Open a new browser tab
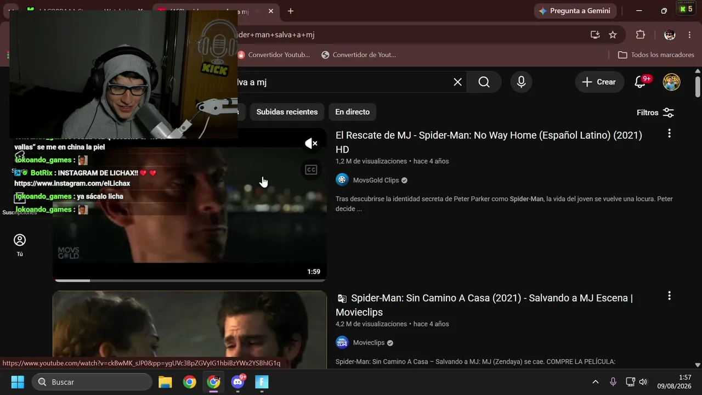The image size is (702, 395). click(x=291, y=11)
